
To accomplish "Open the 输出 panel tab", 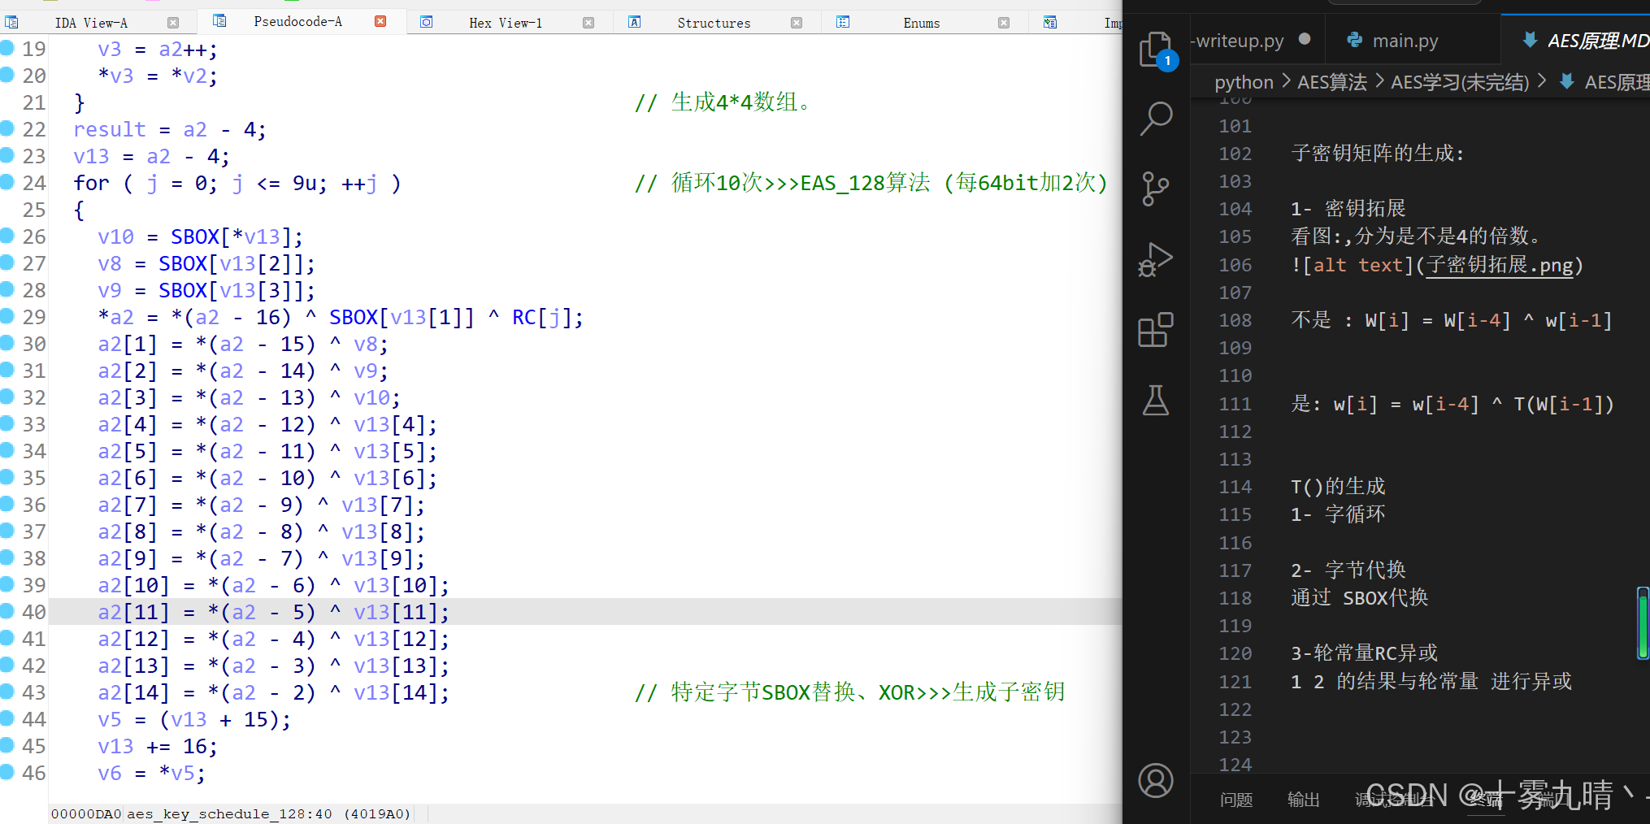I will [x=1304, y=799].
